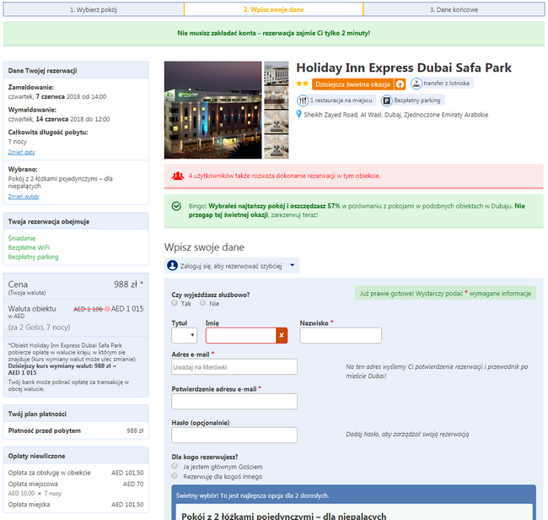548x520 pixels.
Task: Click 'Oplaty niewliczone' panel header
Action: (x=76, y=456)
